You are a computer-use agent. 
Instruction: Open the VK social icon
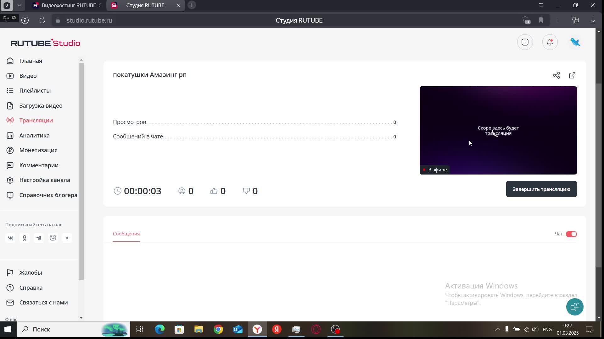coord(10,238)
